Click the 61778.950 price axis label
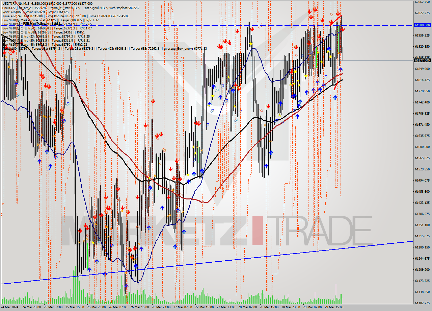Viewport: 432px width, 311px height. [x=422, y=91]
